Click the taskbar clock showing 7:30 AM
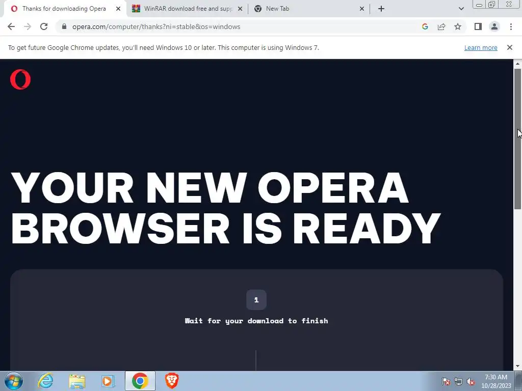Image resolution: width=522 pixels, height=391 pixels. coord(496,381)
